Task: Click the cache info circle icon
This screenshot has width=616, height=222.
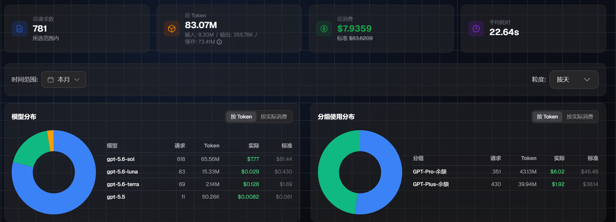Action: tap(219, 42)
